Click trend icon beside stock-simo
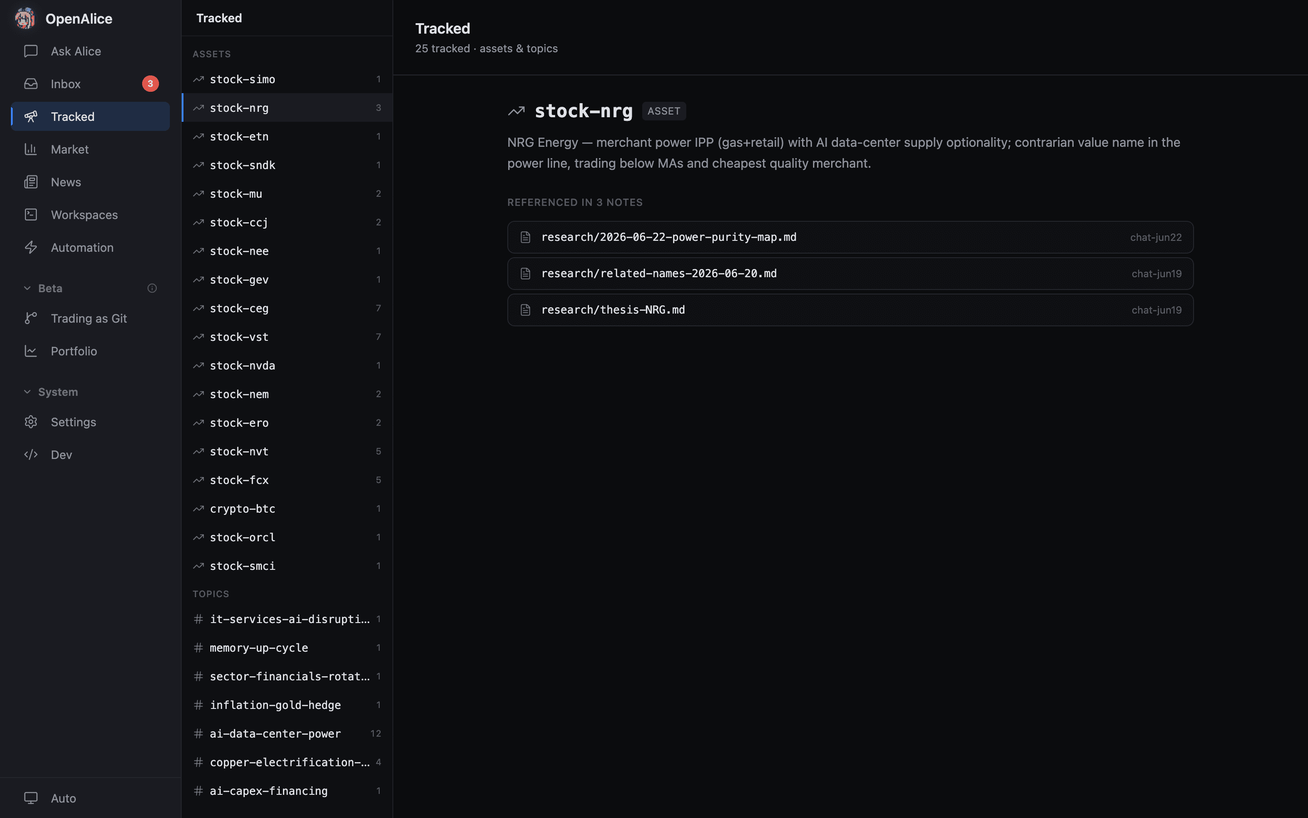This screenshot has width=1308, height=818. (198, 80)
